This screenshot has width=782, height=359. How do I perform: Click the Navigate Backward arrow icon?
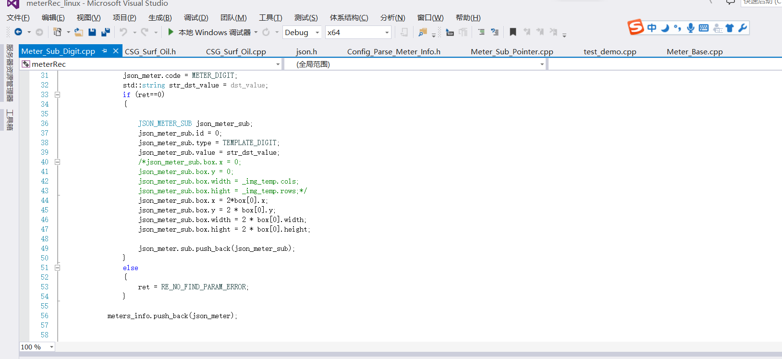click(x=18, y=32)
